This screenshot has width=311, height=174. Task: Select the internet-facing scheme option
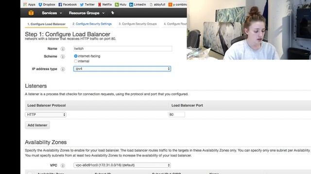click(x=76, y=56)
